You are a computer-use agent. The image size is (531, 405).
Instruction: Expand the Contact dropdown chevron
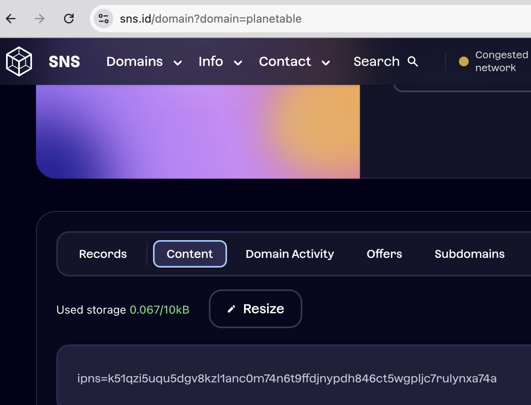pos(326,63)
